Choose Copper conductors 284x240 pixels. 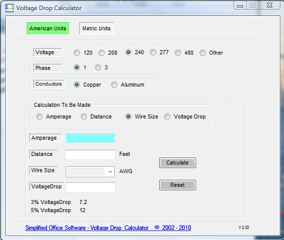[x=77, y=85]
